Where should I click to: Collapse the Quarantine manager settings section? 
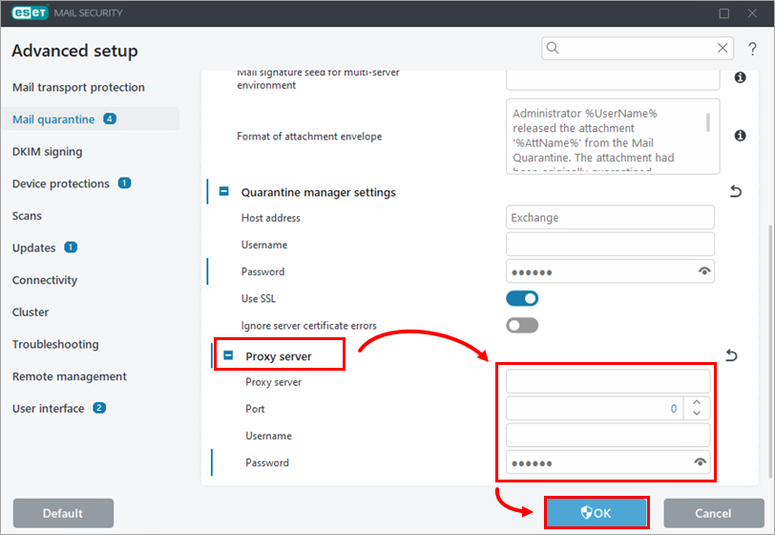pos(224,192)
